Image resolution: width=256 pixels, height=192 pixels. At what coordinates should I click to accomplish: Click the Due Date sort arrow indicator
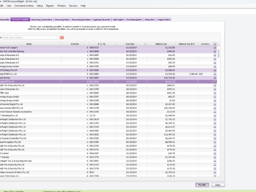145,44
